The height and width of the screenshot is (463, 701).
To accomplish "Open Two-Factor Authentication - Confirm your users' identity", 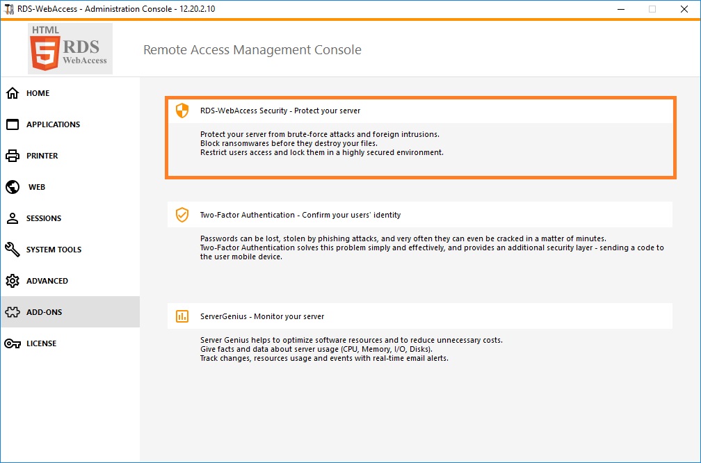I will click(420, 215).
